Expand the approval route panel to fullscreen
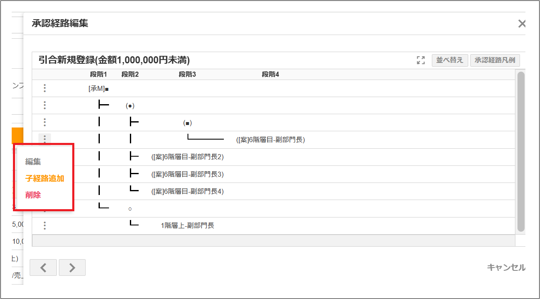540x300 pixels. click(421, 60)
